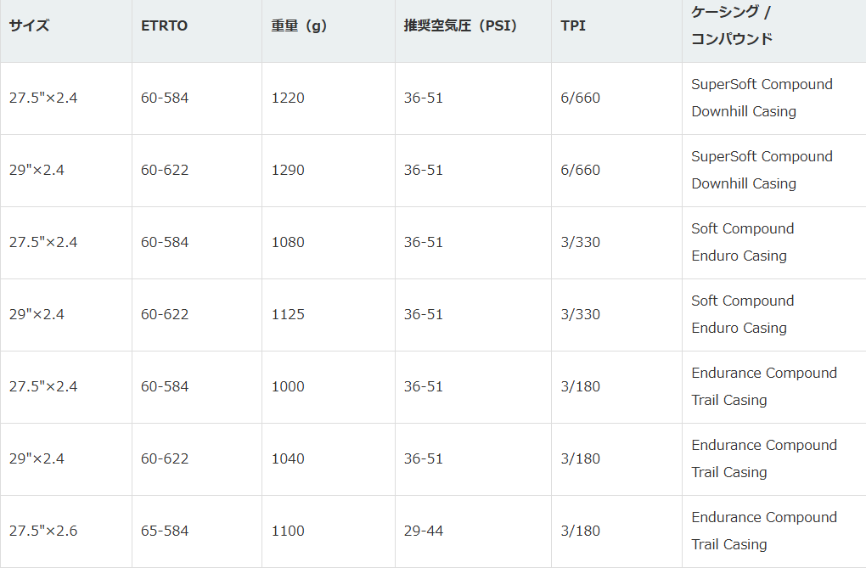Click the 1290 weight value
The height and width of the screenshot is (568, 866).
click(288, 170)
